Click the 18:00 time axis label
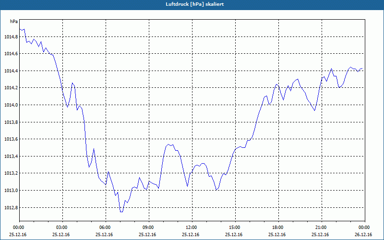This screenshot has height=240, width=384. (x=278, y=228)
